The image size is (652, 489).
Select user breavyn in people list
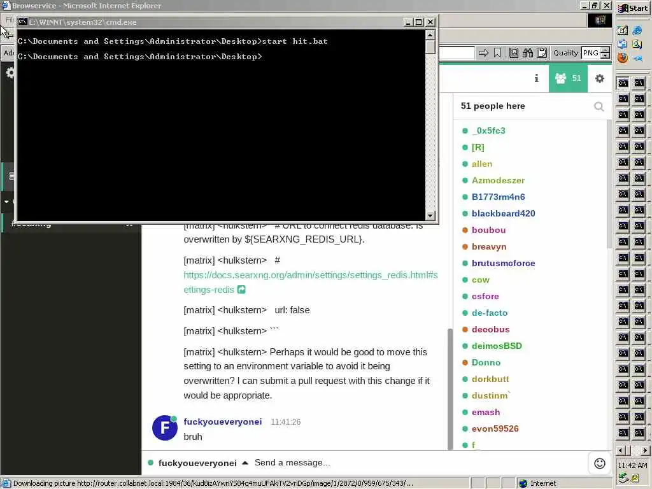click(x=488, y=247)
